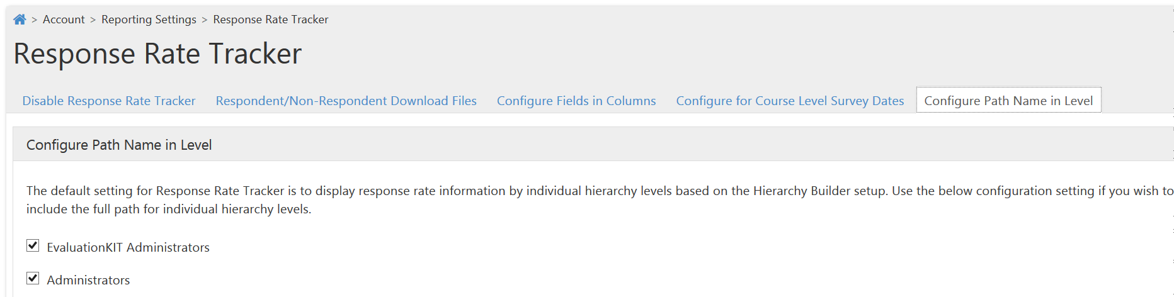This screenshot has height=297, width=1174.
Task: Click the chevron between Account and Reporting Settings
Action: [93, 20]
